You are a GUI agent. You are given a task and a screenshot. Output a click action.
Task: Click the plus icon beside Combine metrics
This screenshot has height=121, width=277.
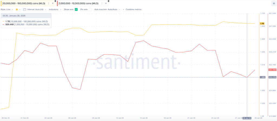click(x=124, y=9)
